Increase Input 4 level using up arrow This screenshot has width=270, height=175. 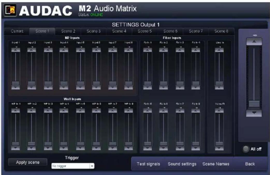(64, 50)
